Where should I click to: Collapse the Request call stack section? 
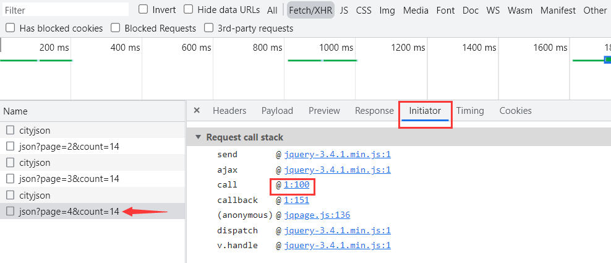pos(198,137)
